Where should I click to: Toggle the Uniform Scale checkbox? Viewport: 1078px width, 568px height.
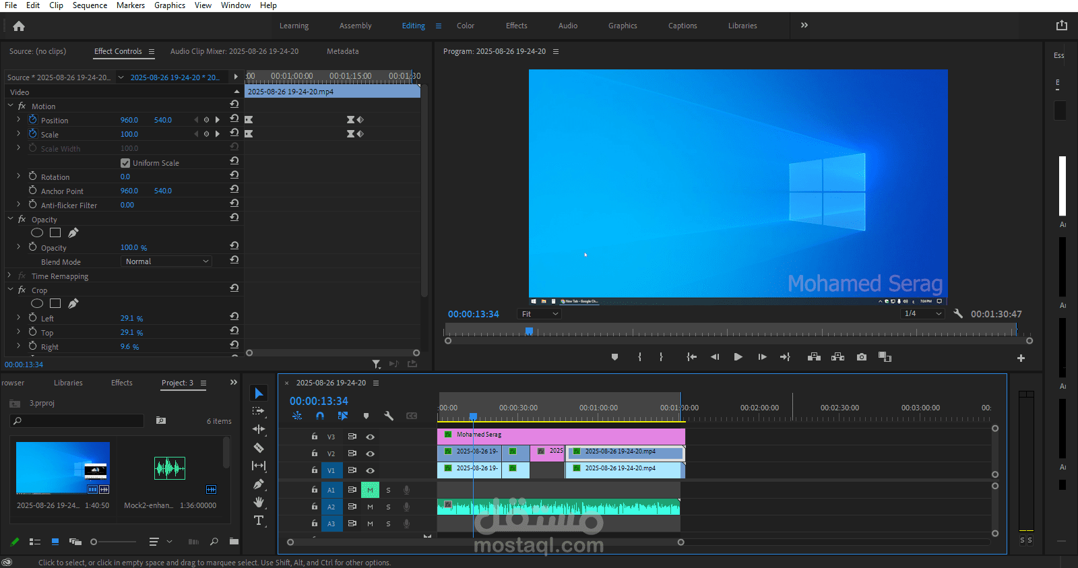pyautogui.click(x=125, y=163)
